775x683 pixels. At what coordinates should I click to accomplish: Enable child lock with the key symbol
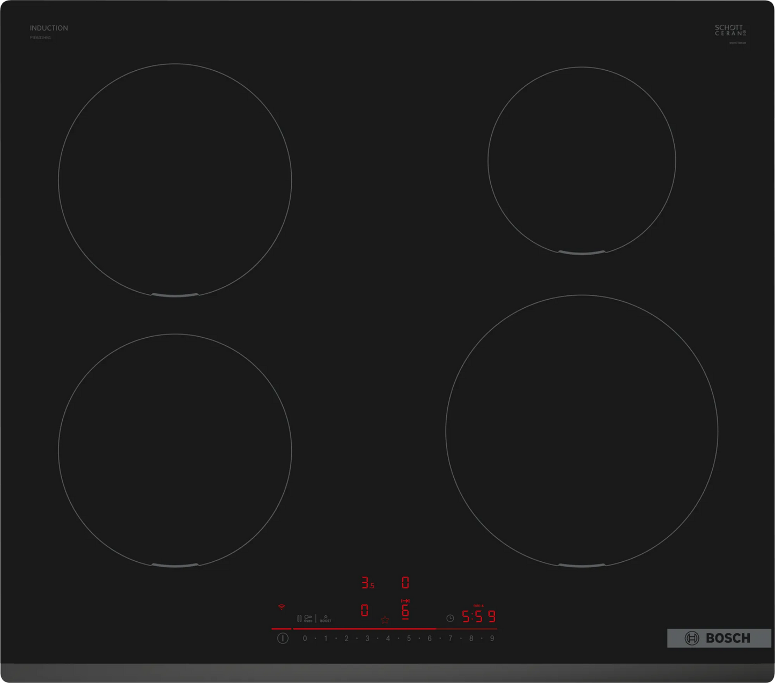(308, 618)
